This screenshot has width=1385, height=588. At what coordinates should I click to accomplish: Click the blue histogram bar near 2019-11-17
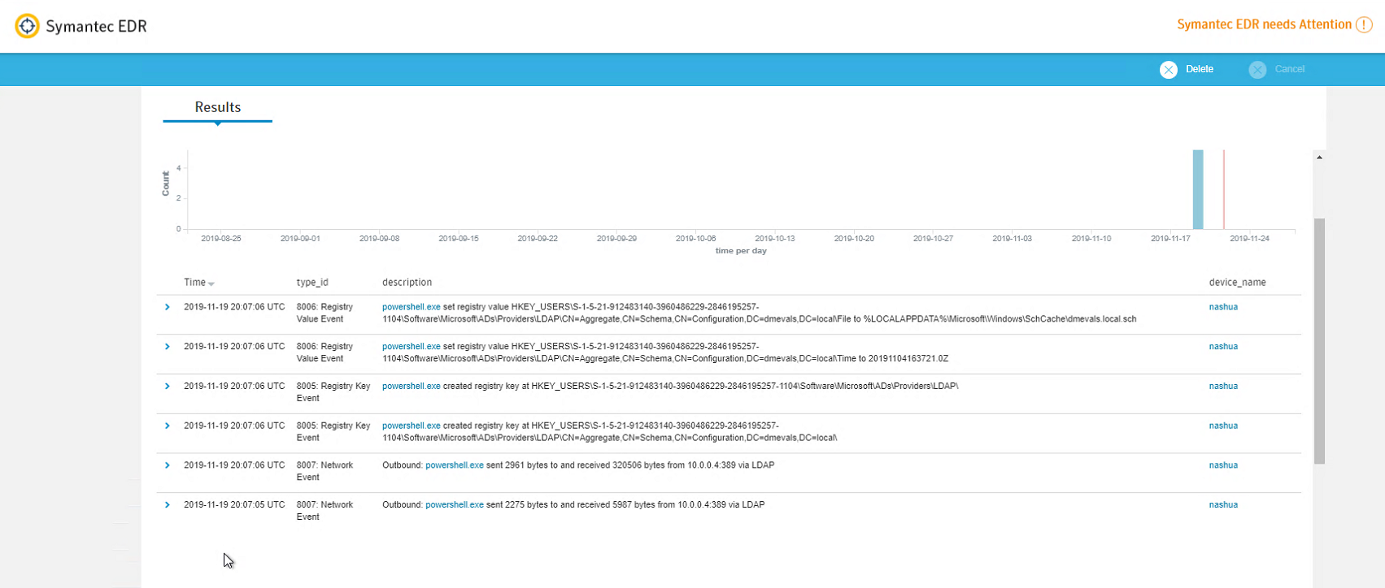(1198, 189)
